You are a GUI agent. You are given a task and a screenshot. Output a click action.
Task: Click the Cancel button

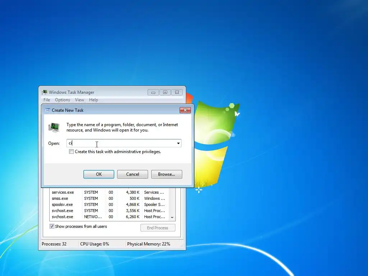click(x=133, y=174)
